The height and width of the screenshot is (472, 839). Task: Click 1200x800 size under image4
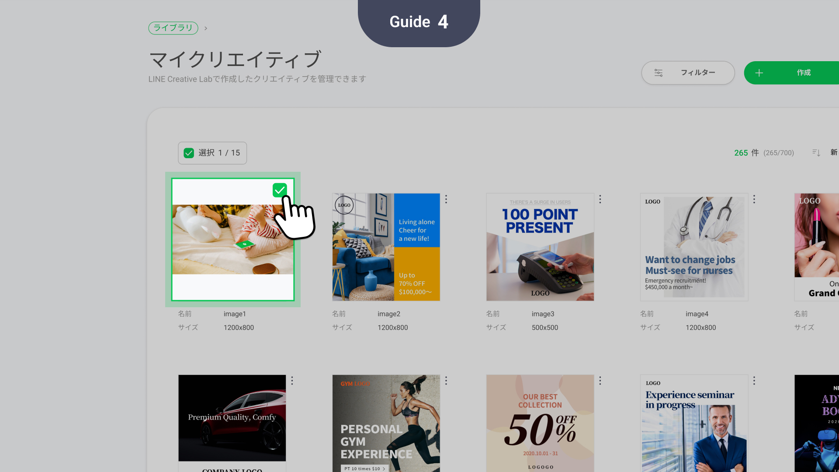pyautogui.click(x=700, y=327)
